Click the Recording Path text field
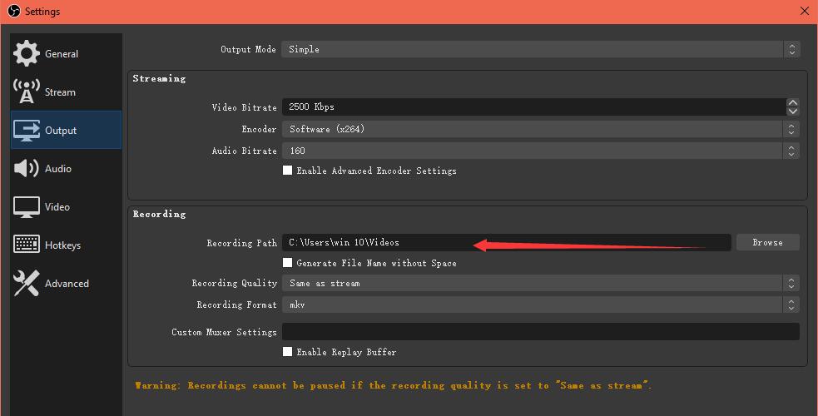The image size is (818, 416). click(506, 242)
